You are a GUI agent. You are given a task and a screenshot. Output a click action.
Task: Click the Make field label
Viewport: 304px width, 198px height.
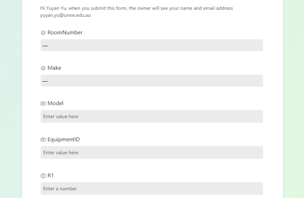pos(54,68)
